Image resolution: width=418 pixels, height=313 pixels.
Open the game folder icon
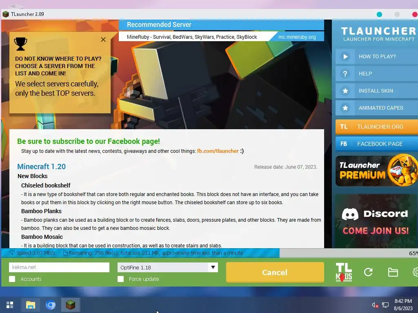point(393,272)
